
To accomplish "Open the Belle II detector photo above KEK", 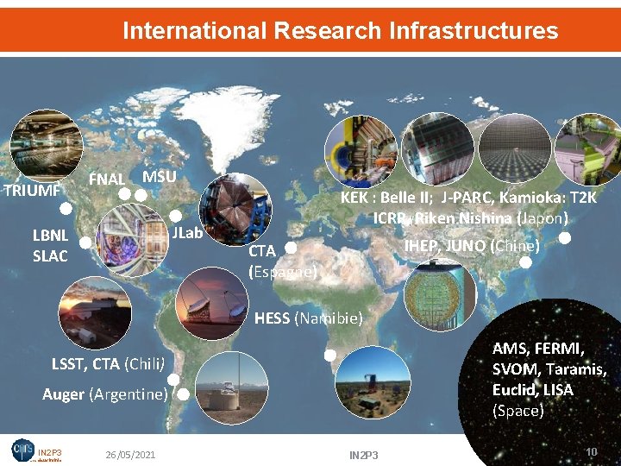I will (x=361, y=151).
